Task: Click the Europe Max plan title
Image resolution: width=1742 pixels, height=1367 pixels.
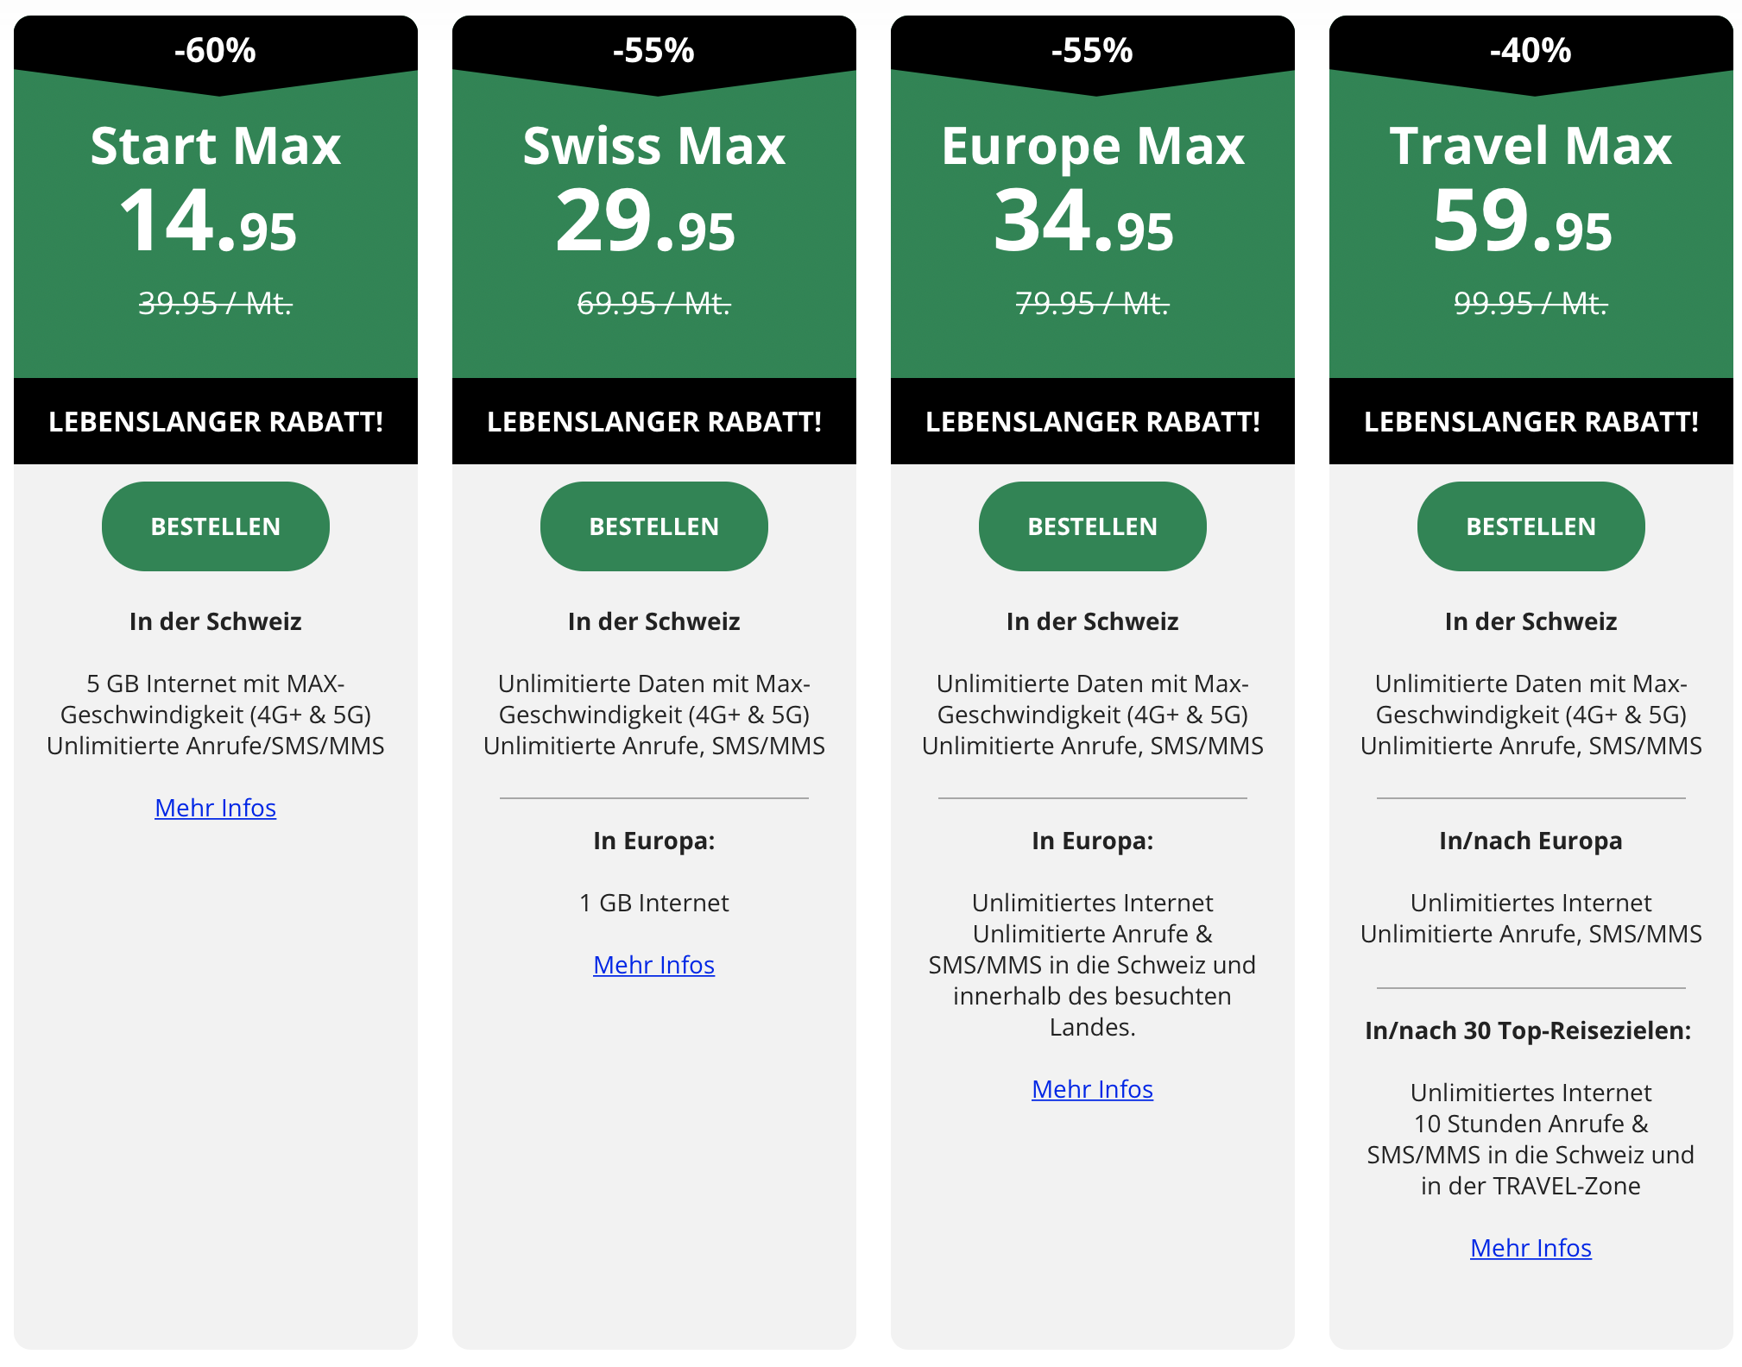Action: pos(1092,145)
